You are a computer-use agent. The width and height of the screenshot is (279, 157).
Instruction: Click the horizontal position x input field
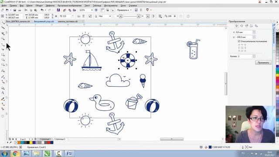pos(244,32)
